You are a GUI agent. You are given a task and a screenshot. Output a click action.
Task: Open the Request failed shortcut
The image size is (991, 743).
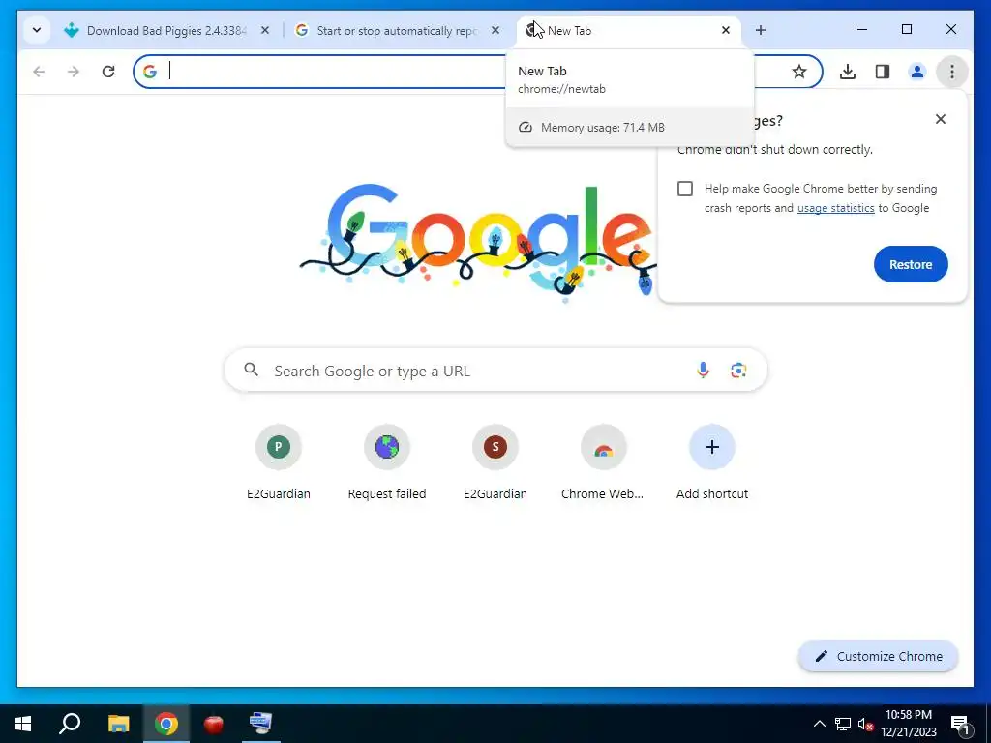pos(387,461)
